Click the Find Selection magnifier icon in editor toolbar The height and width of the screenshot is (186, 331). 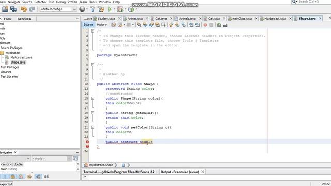[139, 25]
